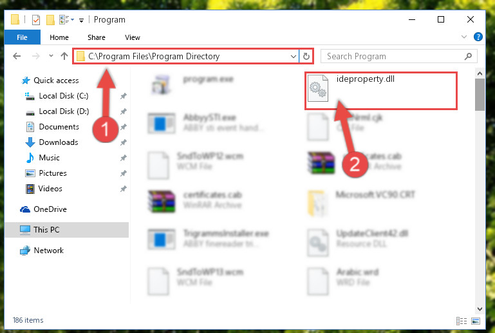Go up one folder level
This screenshot has height=333, width=495.
(x=64, y=56)
